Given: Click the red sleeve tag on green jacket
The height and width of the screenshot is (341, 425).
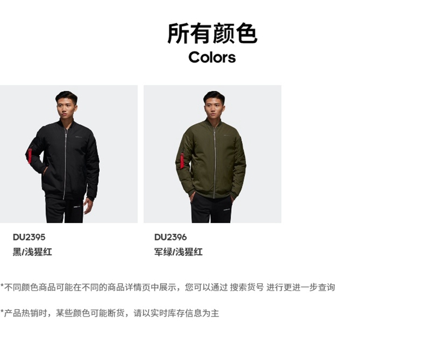Looking at the screenshot, I should pos(182,161).
